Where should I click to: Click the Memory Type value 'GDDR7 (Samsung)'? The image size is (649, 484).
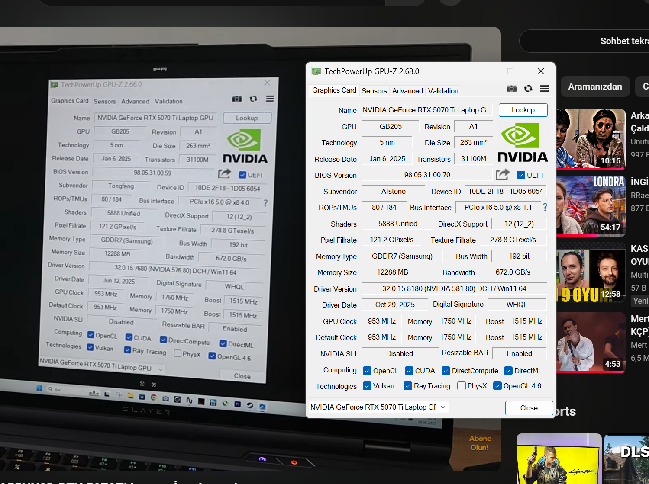[402, 256]
